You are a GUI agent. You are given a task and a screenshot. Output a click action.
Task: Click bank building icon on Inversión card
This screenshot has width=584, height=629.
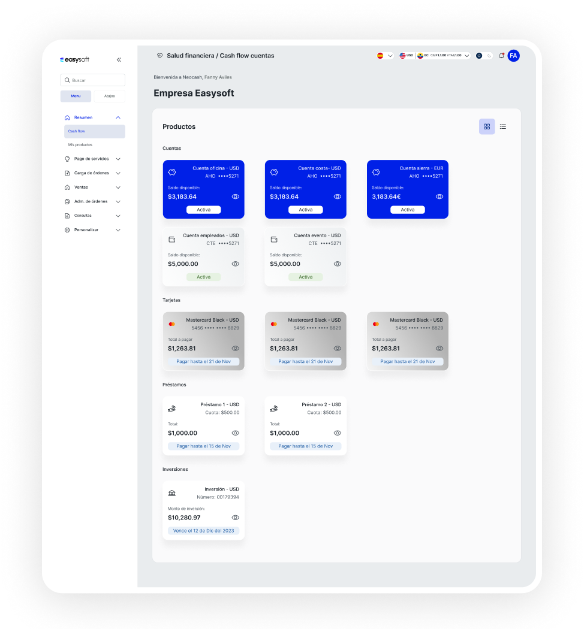[172, 493]
